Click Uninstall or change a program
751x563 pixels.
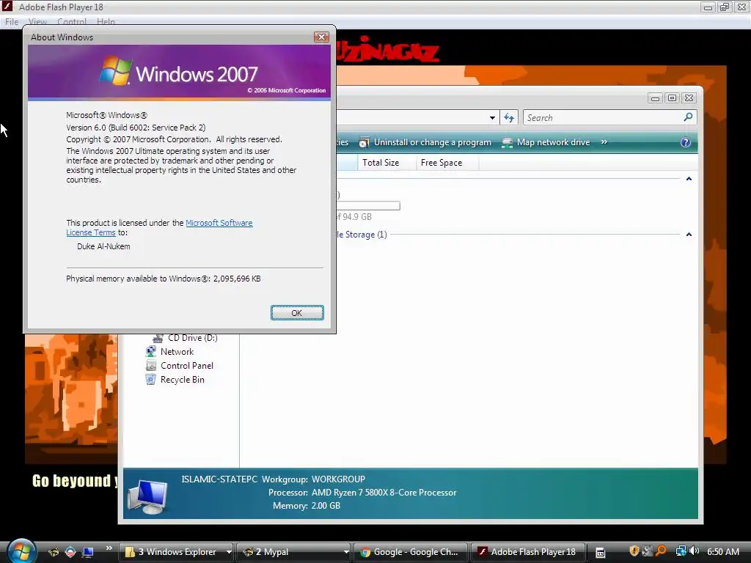[x=426, y=142]
